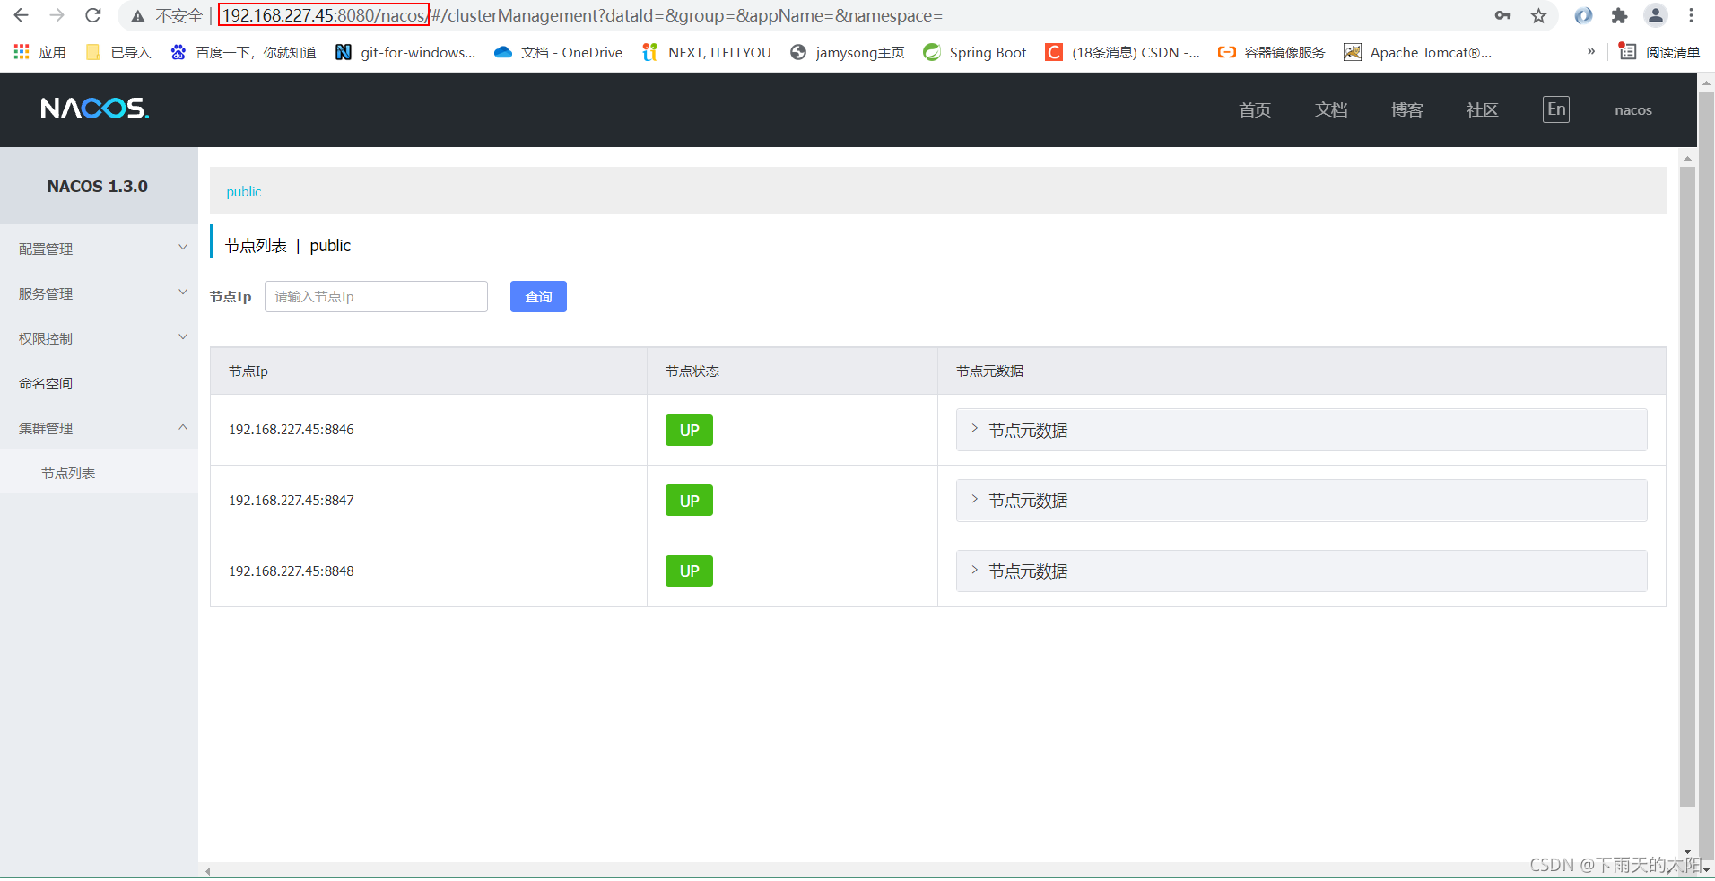The height and width of the screenshot is (881, 1715).
Task: Click node address 192.168.227.45:8847
Action: pyautogui.click(x=292, y=501)
